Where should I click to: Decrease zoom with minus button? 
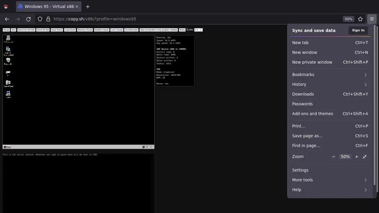point(333,156)
